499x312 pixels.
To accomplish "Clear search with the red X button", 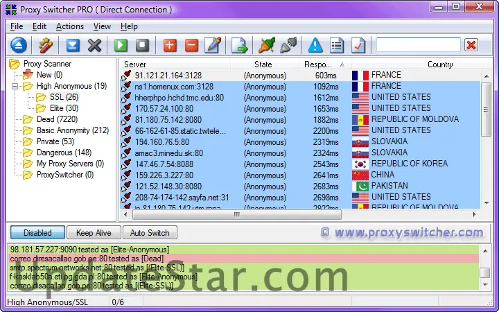I will [471, 45].
